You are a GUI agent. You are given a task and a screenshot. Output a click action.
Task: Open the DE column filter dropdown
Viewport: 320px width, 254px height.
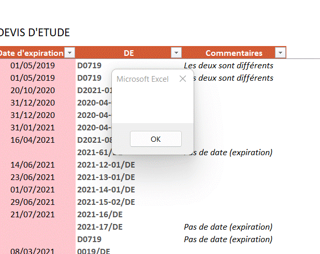point(176,53)
